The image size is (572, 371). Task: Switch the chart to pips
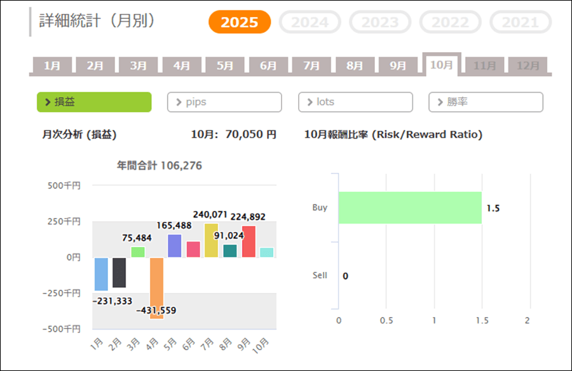[224, 102]
